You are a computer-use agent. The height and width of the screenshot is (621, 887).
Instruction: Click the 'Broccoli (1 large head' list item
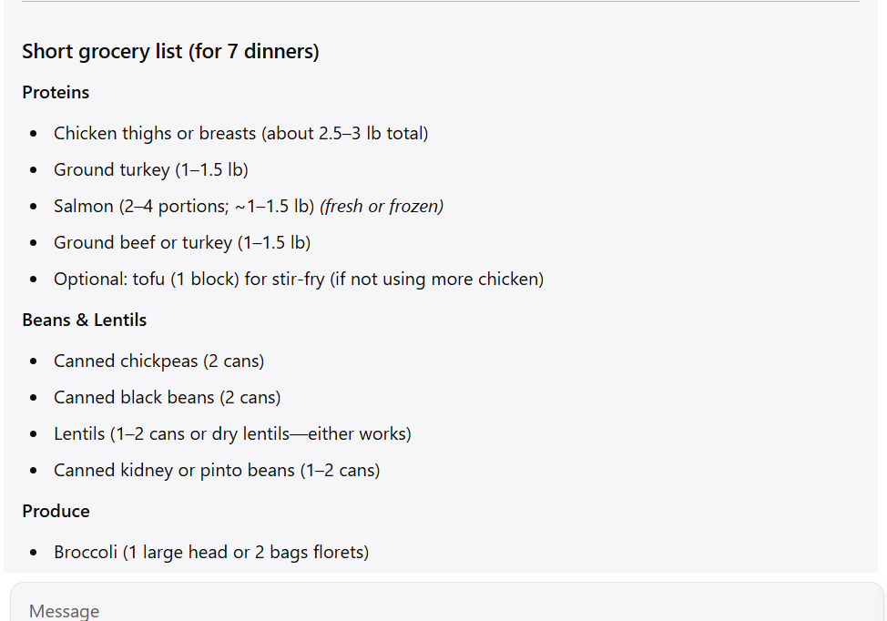211,552
